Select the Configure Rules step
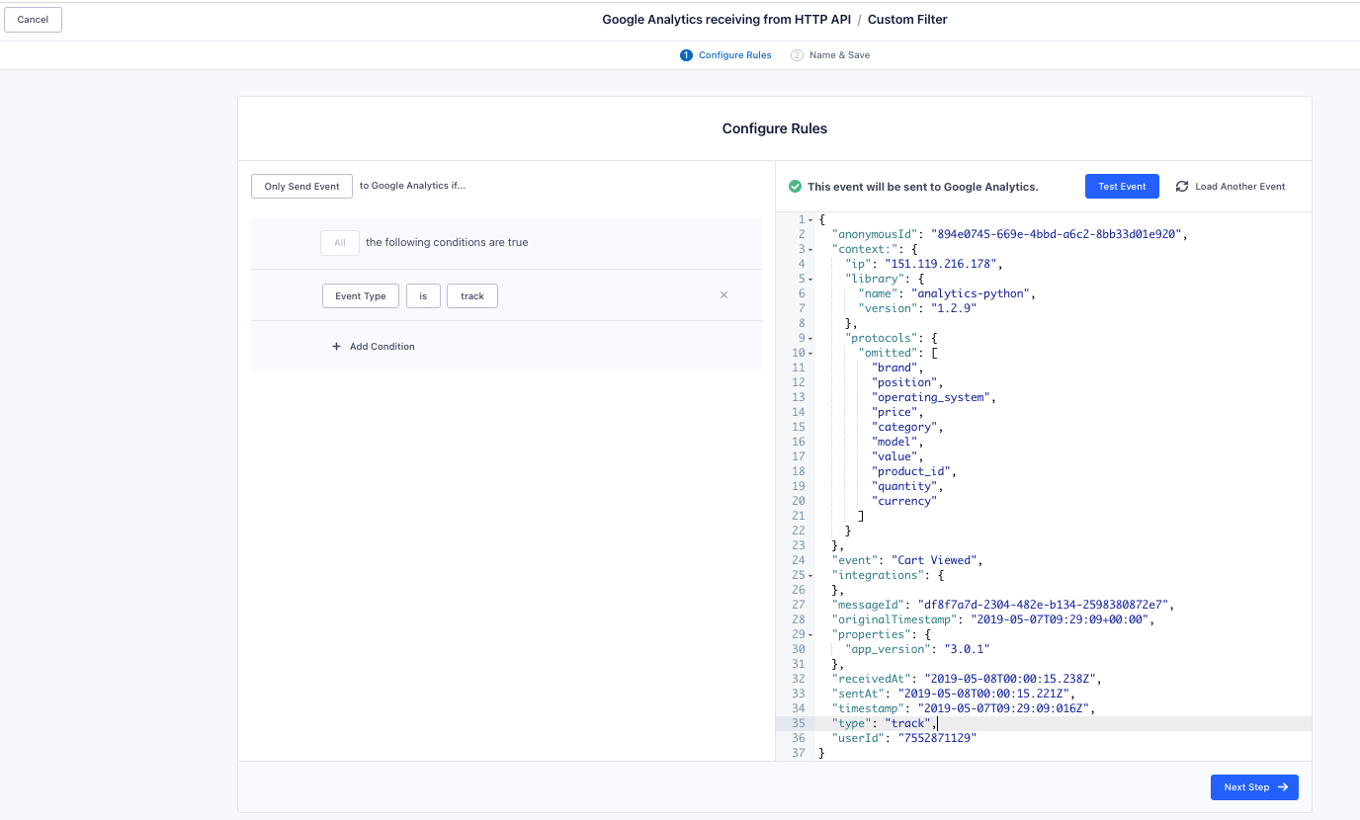 [x=725, y=54]
